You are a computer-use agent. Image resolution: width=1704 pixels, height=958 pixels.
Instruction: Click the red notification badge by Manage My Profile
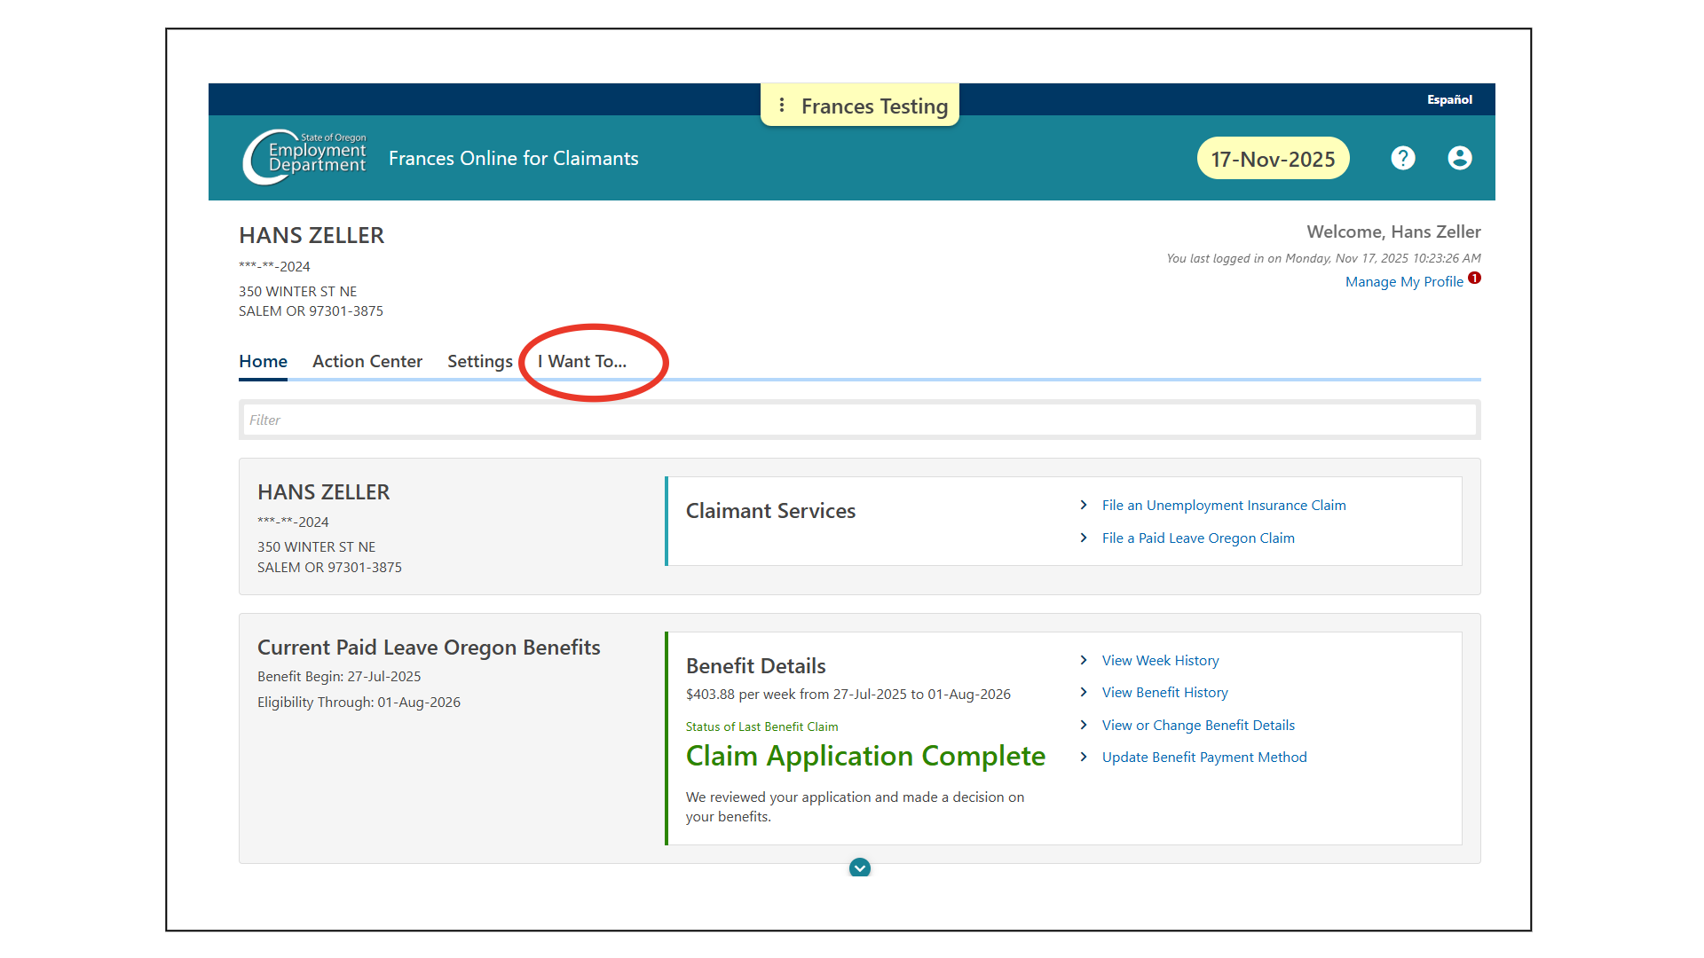1474,278
